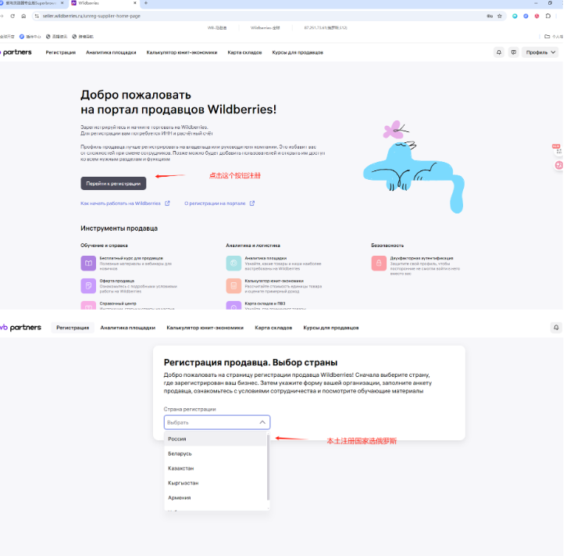The width and height of the screenshot is (574, 556).
Task: Click the browser page reload icon
Action: click(x=22, y=16)
